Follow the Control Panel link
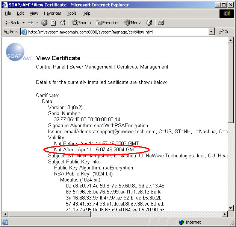Image resolution: width=236 pixels, height=227 pixels. (51, 67)
